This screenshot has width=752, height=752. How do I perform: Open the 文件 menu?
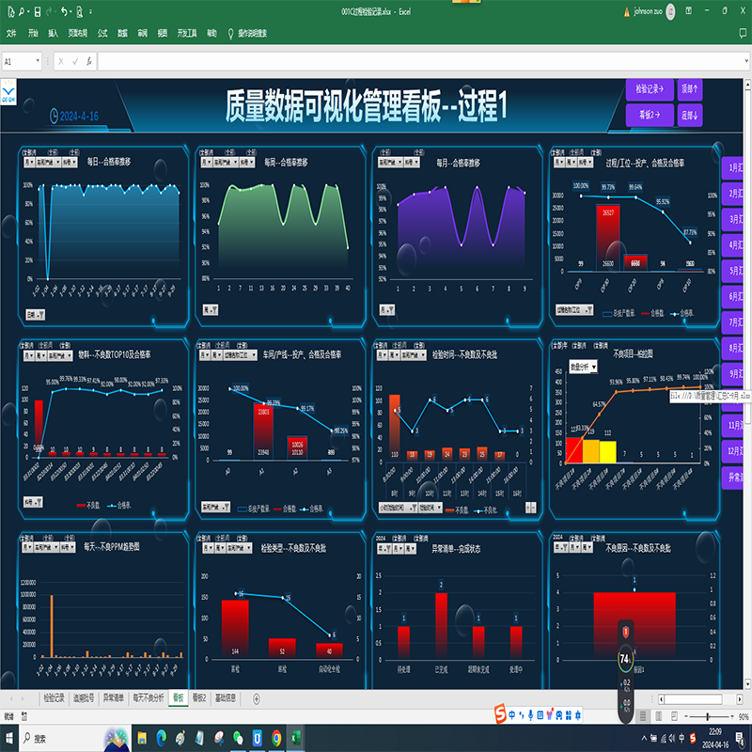tap(11, 33)
